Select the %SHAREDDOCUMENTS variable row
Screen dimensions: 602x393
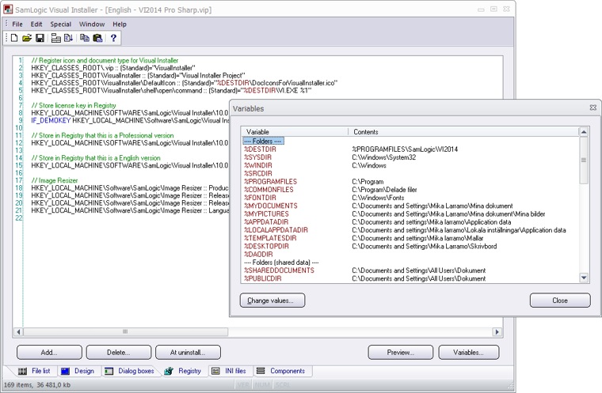click(411, 270)
